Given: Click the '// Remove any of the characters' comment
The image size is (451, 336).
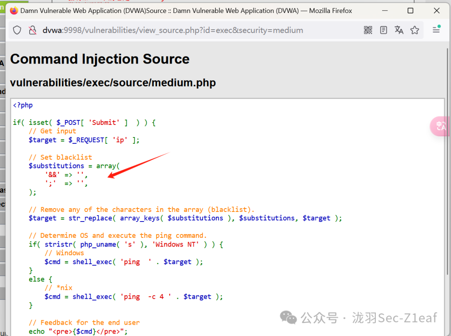Looking at the screenshot, I should 142,210.
